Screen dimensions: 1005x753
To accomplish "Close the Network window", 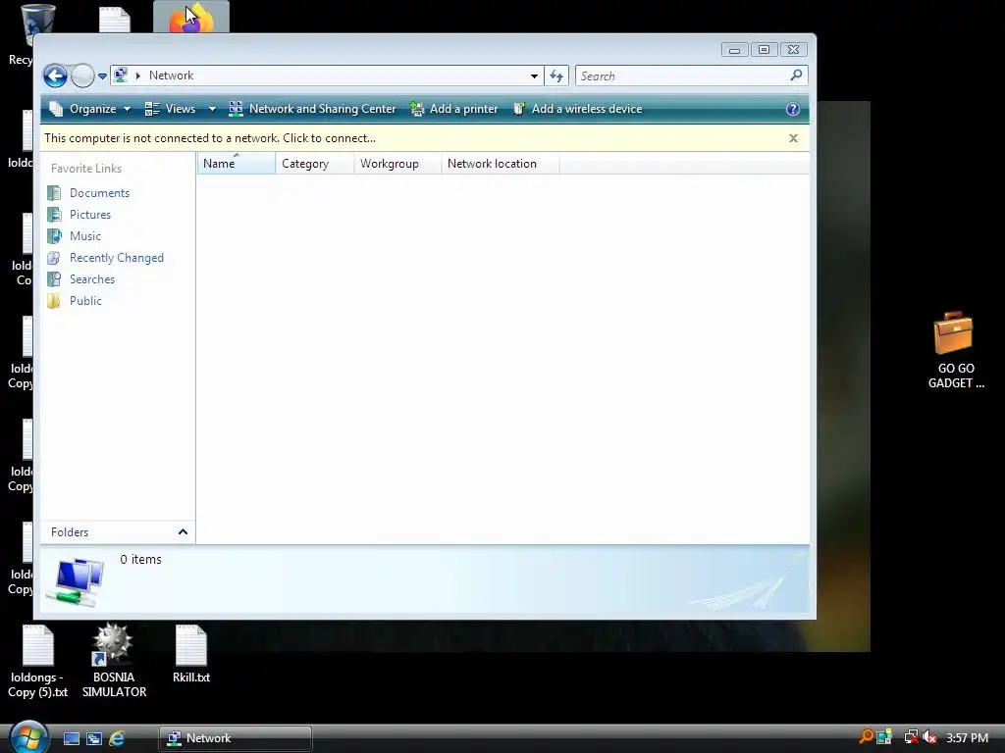I will click(793, 50).
